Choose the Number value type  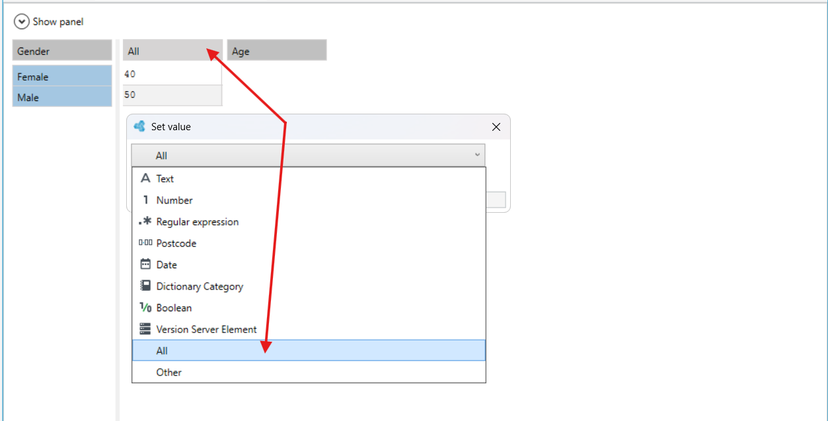point(309,200)
